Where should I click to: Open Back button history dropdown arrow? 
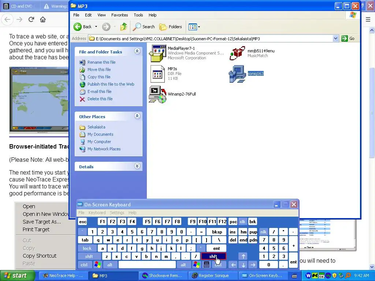(96, 27)
